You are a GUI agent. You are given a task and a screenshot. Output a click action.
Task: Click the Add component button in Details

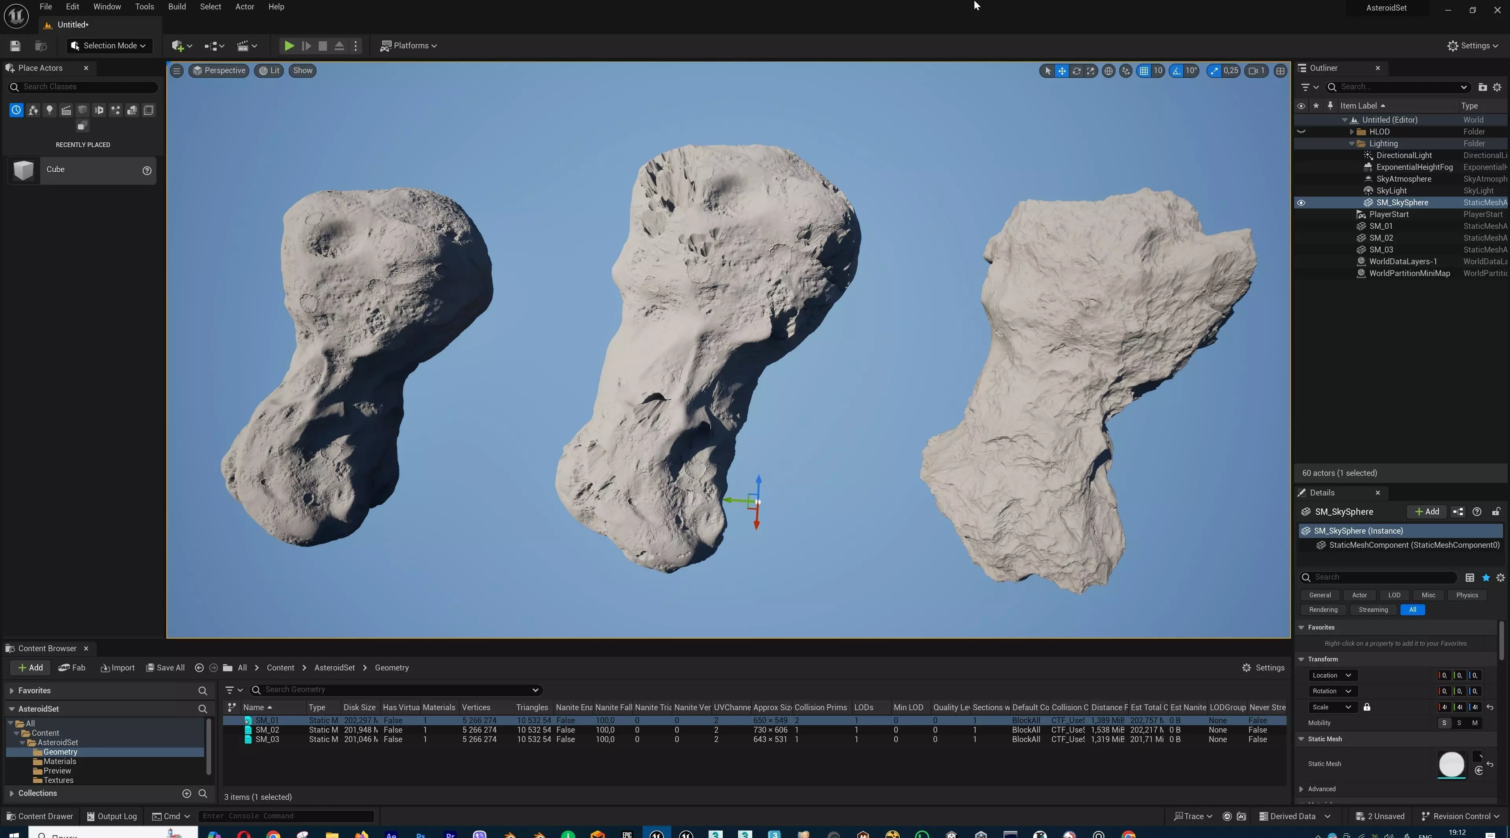(1427, 512)
